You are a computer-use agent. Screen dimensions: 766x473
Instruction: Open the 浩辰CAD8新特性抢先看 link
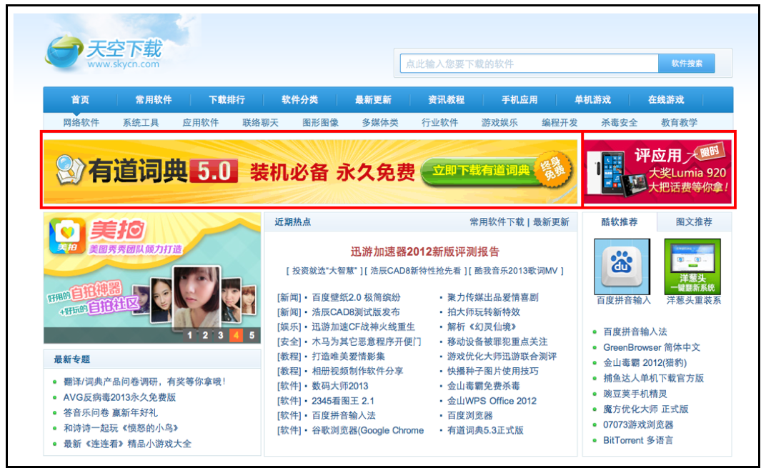[415, 271]
